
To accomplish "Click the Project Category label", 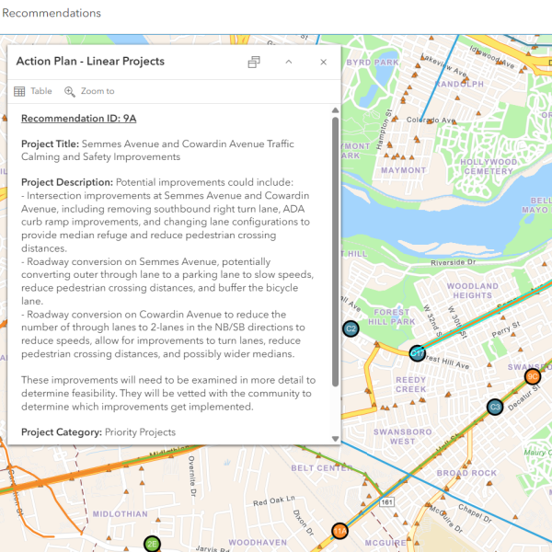I will pos(62,432).
